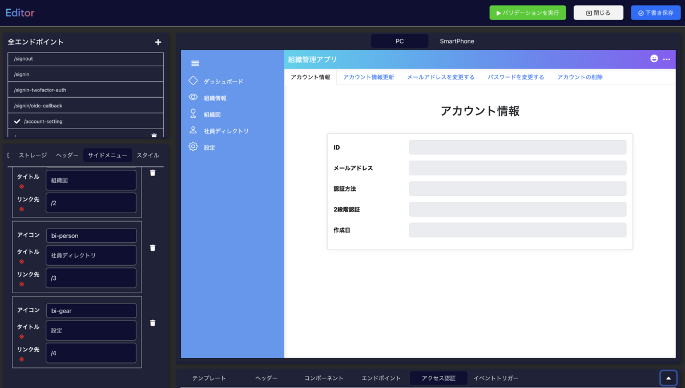Screen dimensions: 685x388
Task: Edit the アイコン field containing bi-gear
Action: coord(91,311)
